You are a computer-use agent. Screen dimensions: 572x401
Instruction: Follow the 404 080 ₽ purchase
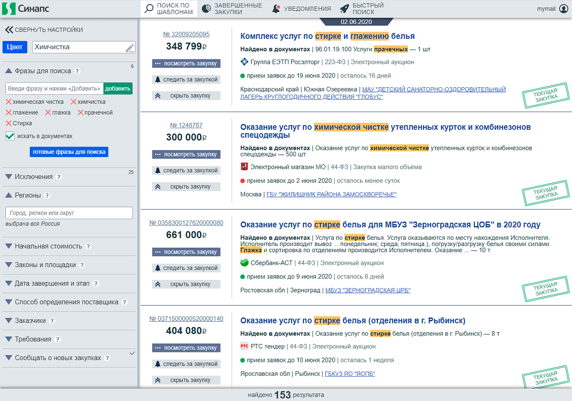click(x=186, y=364)
